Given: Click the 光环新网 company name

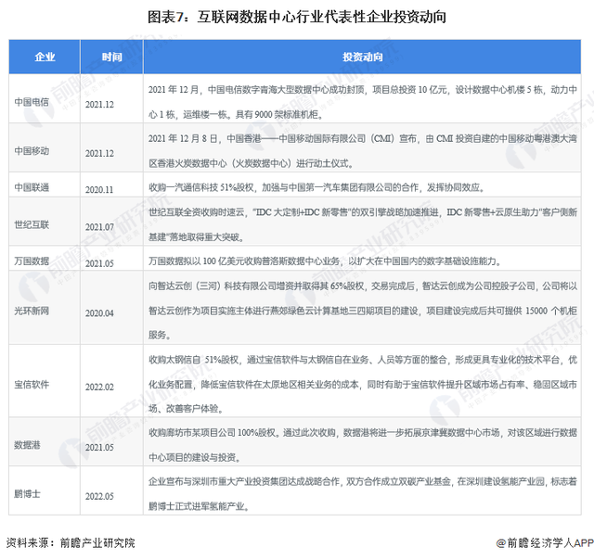Looking at the screenshot, I should point(35,312).
